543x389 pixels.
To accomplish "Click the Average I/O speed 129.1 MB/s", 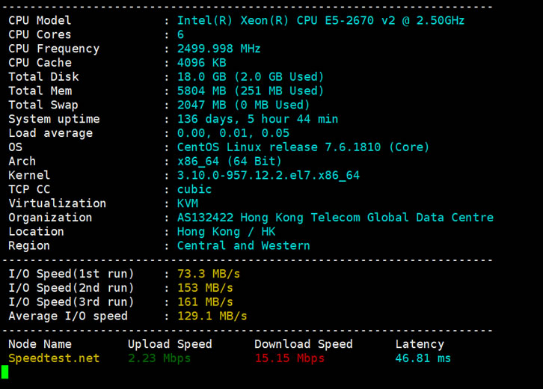I will tap(212, 316).
